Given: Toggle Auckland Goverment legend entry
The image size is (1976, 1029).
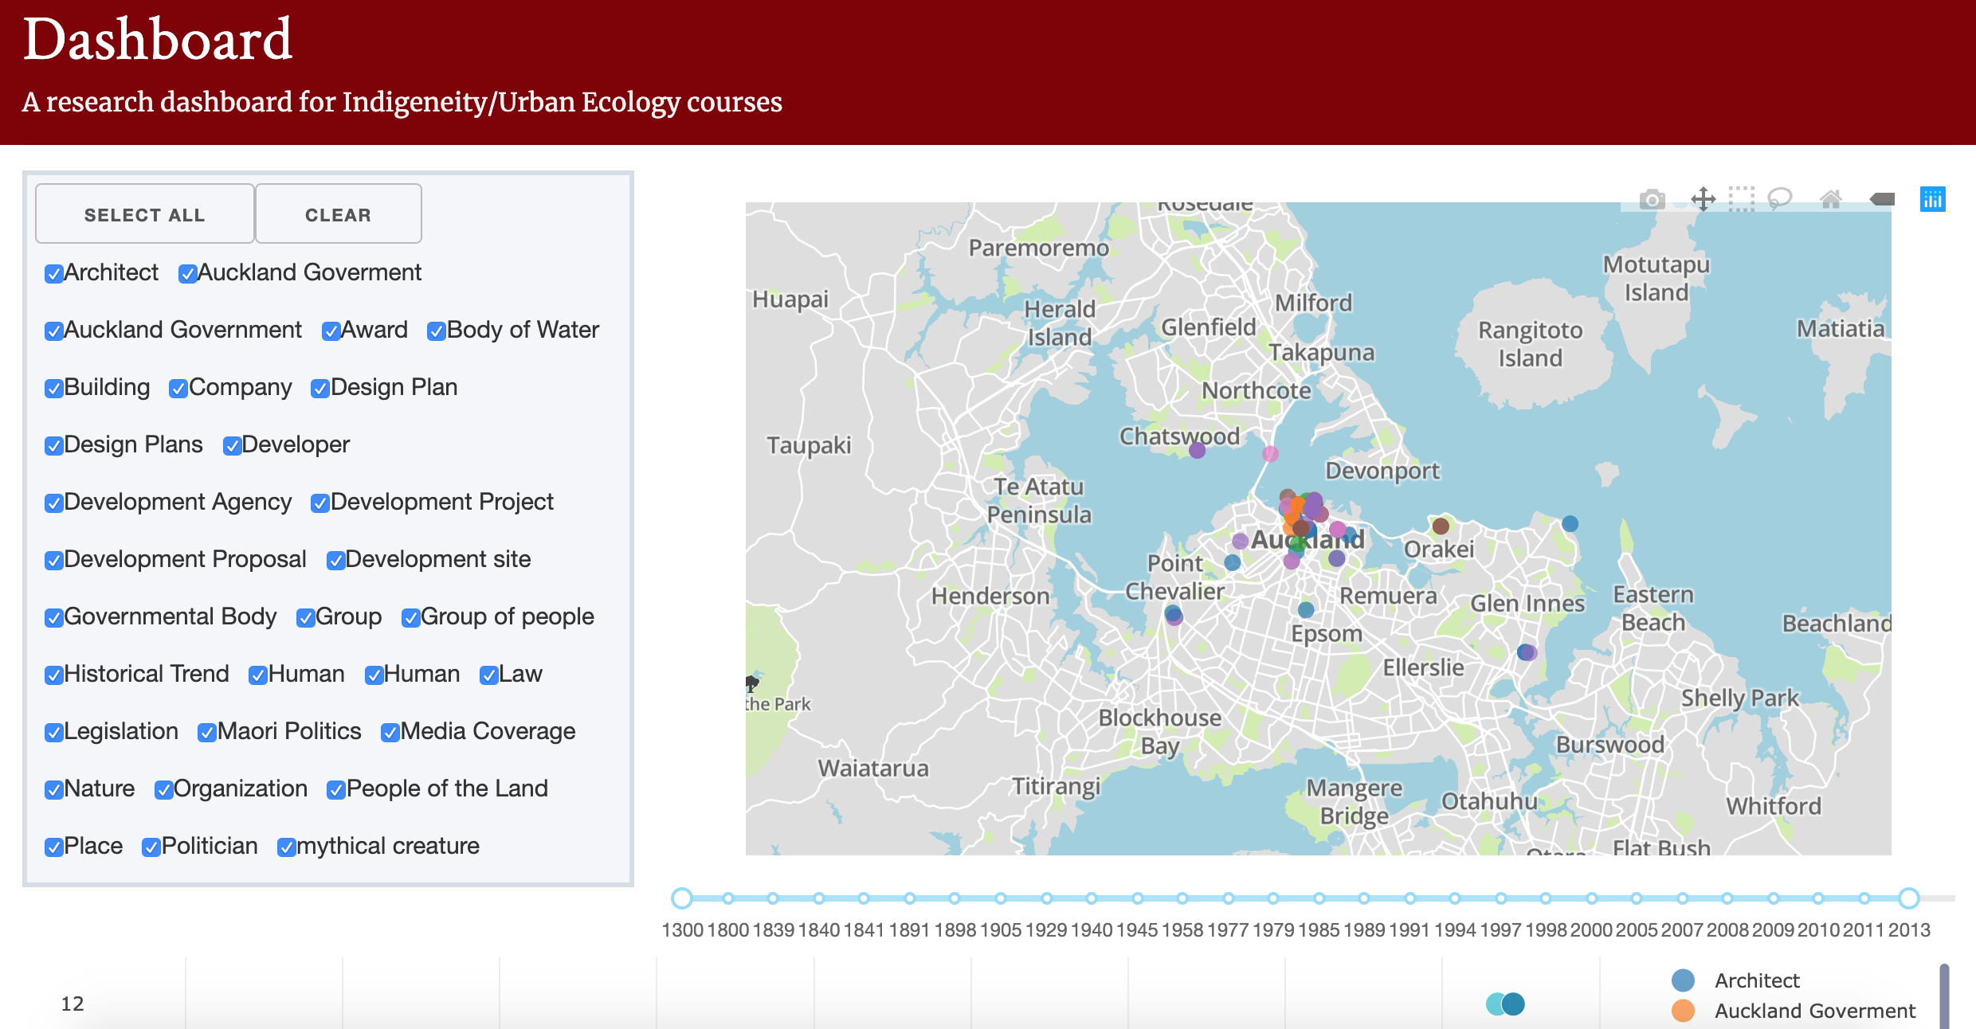Looking at the screenshot, I should coord(1813,1011).
